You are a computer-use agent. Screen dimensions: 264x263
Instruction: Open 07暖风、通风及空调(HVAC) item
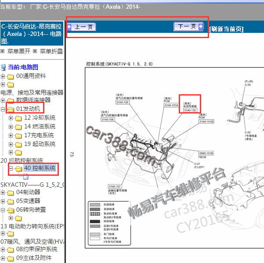point(33,242)
